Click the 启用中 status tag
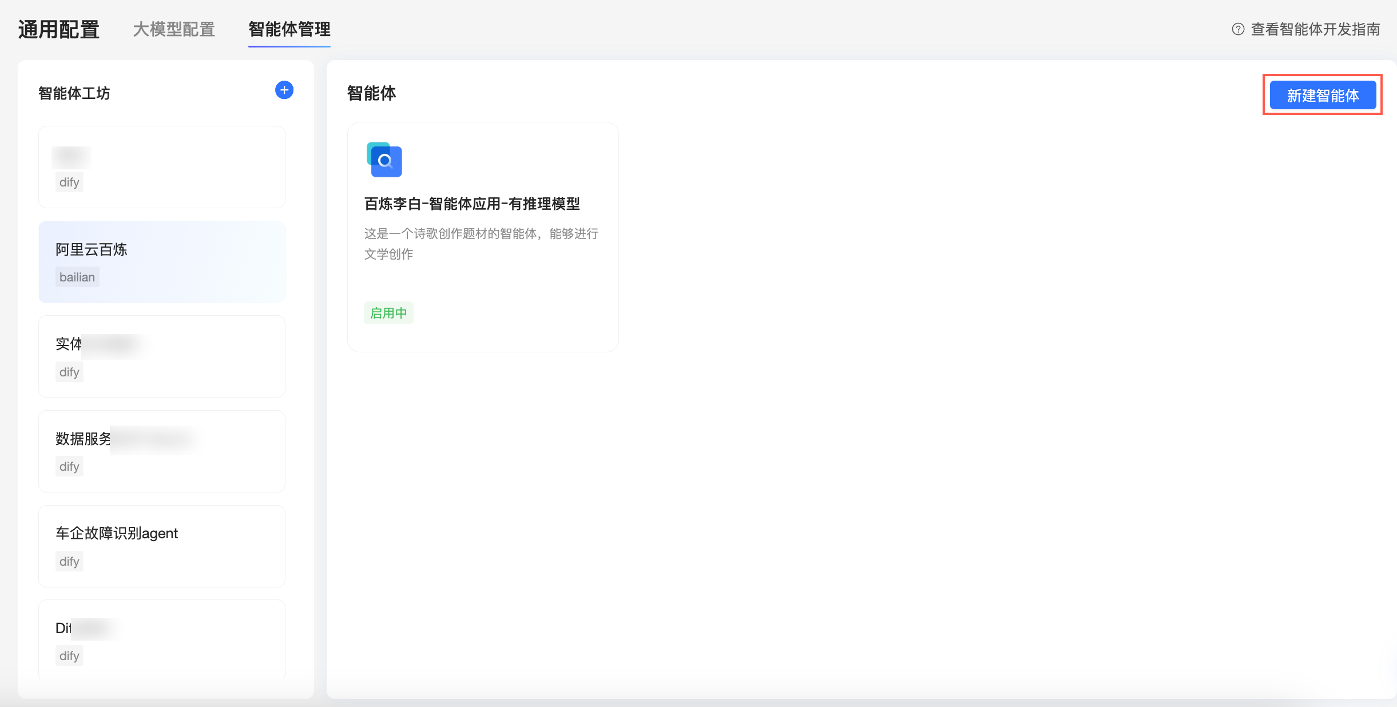Screen dimensions: 1397x707 (x=388, y=313)
